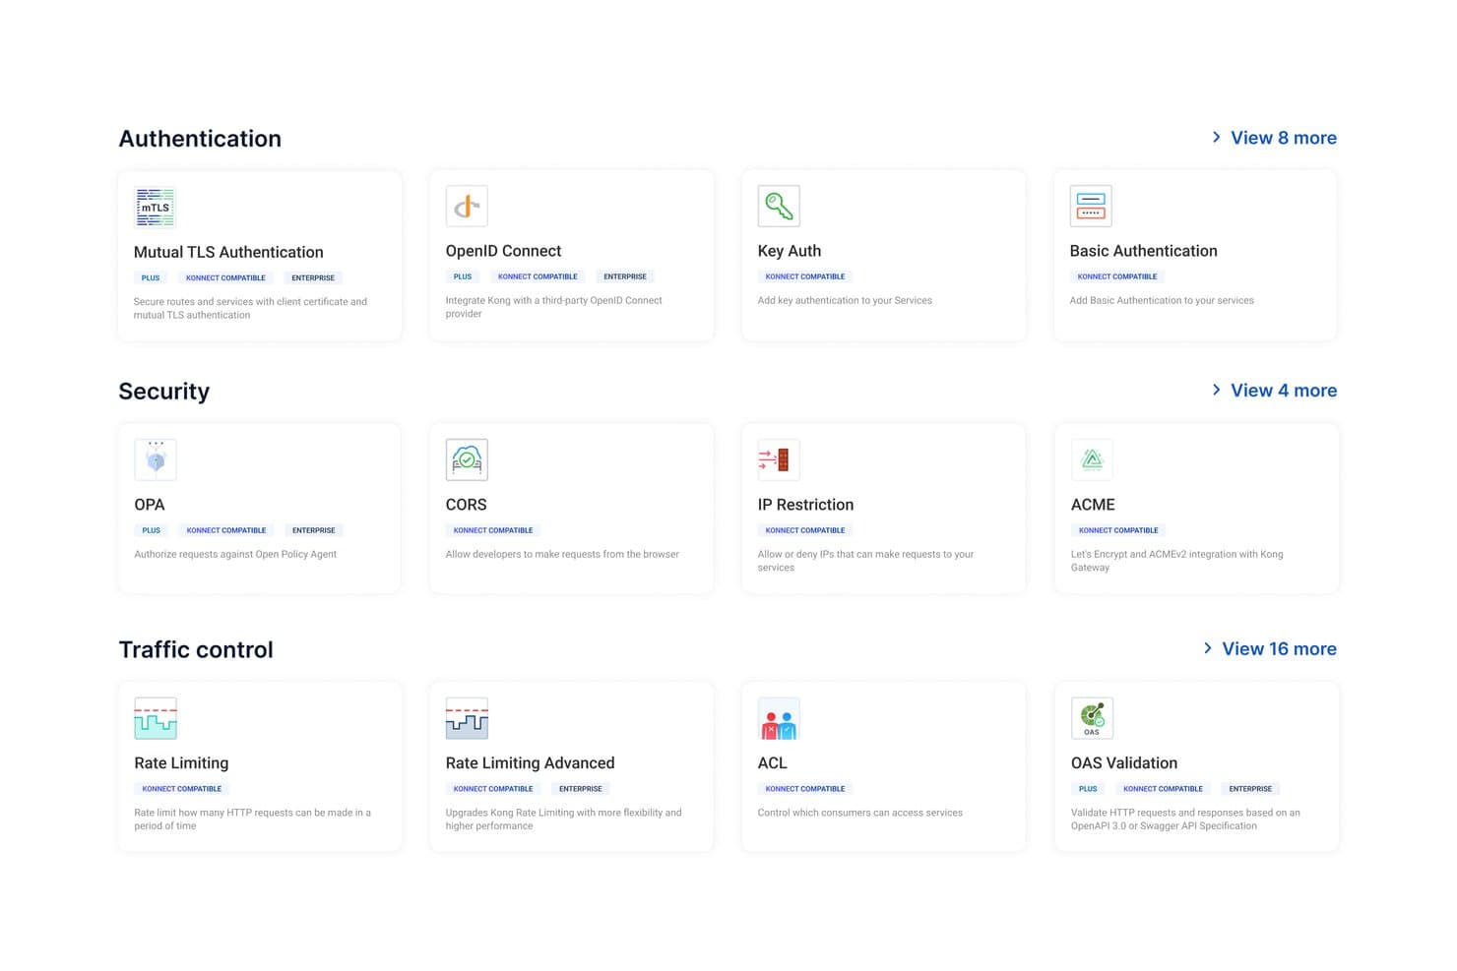The width and height of the screenshot is (1457, 971).
Task: Click the ENTERPRISE badge on OPA card
Action: click(x=313, y=531)
